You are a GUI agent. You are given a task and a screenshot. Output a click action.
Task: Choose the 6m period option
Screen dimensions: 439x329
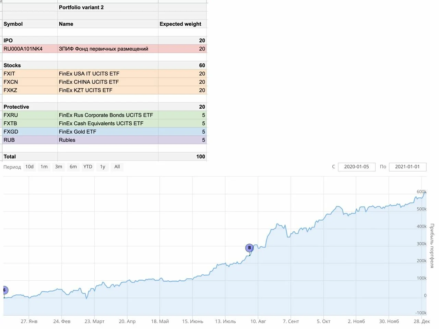pos(73,167)
